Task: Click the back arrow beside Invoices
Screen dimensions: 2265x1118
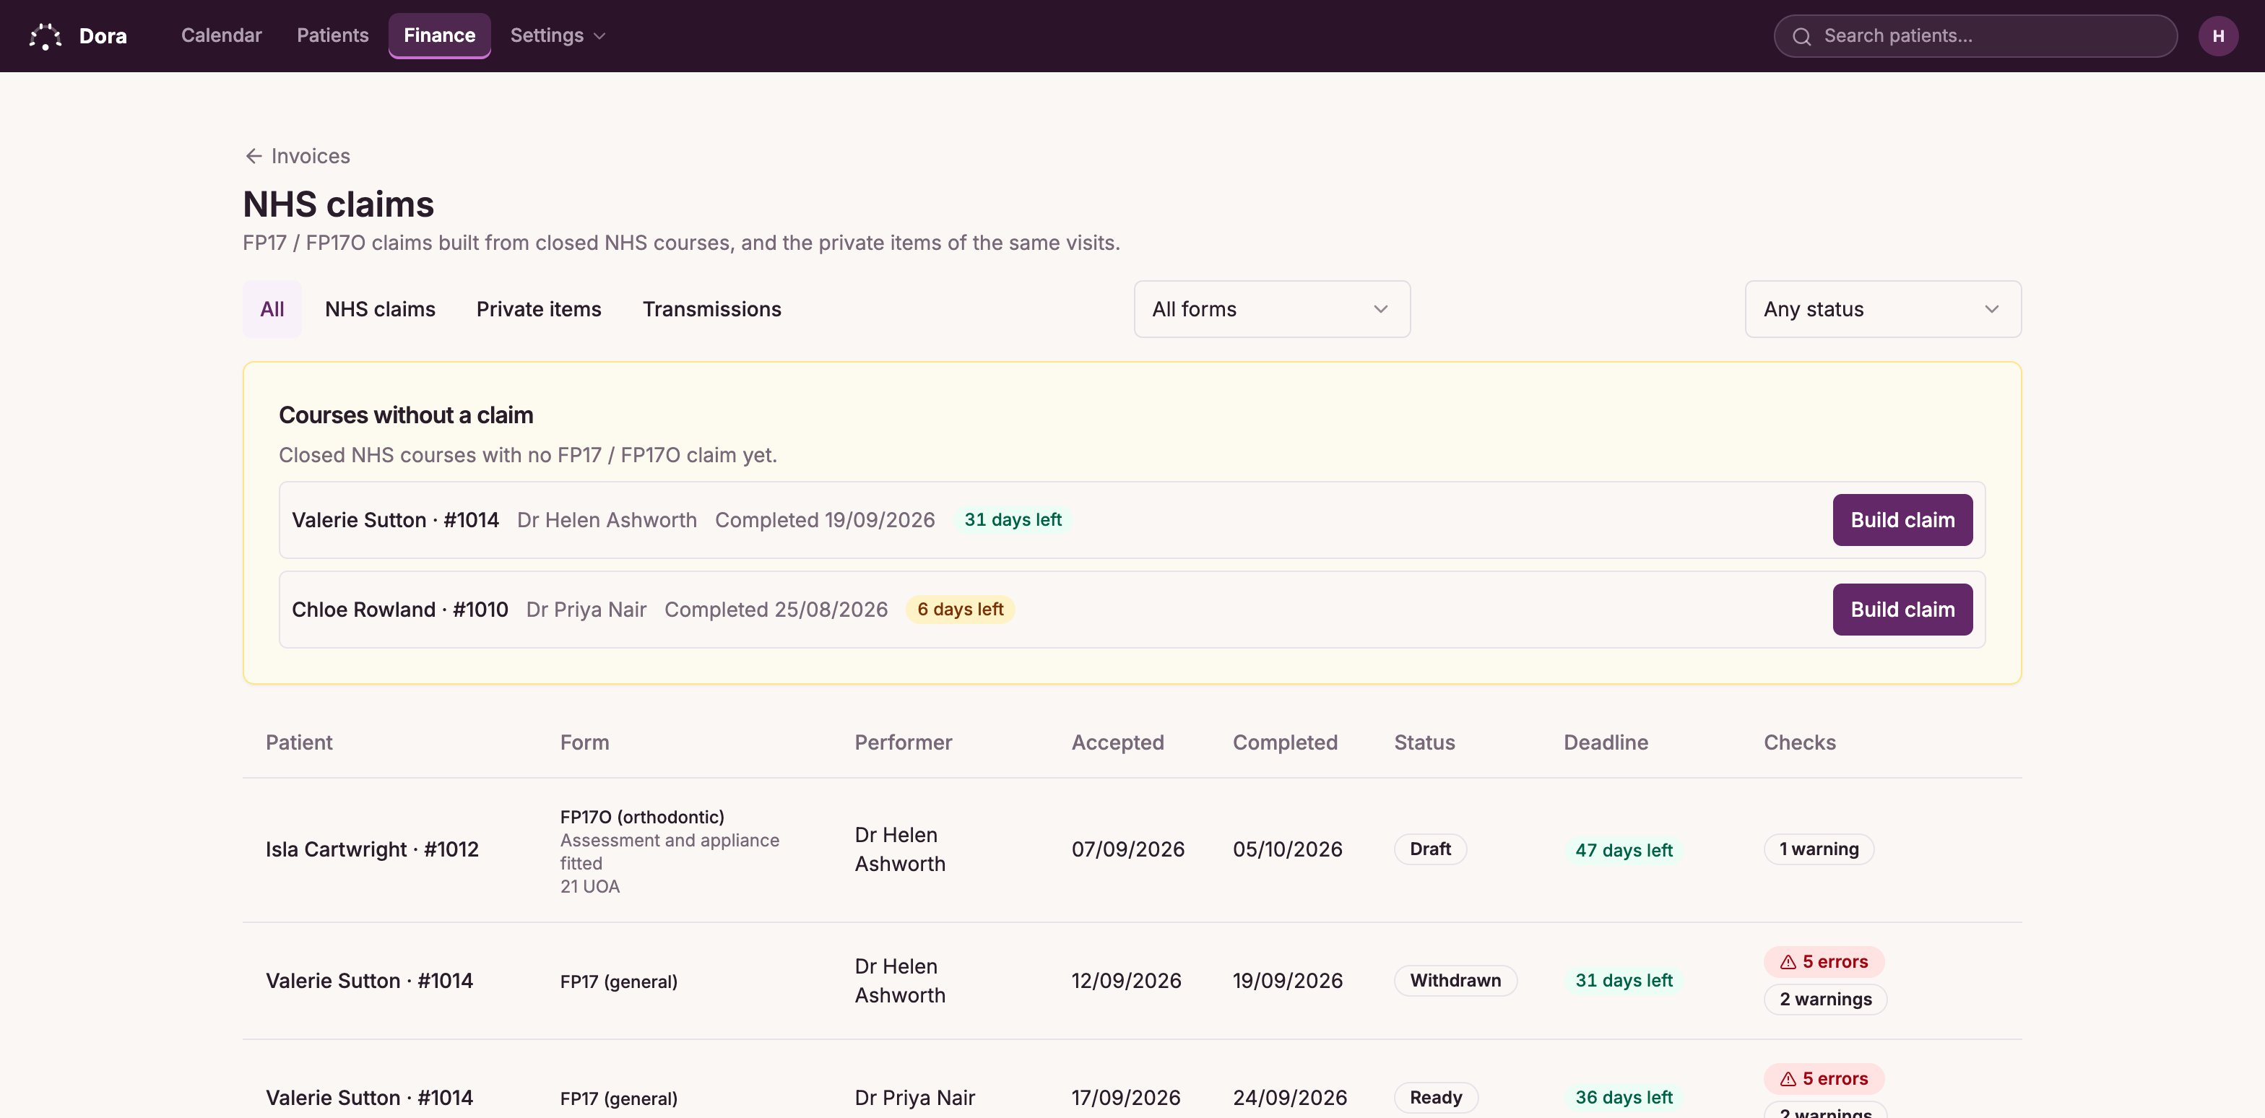Action: 254,155
